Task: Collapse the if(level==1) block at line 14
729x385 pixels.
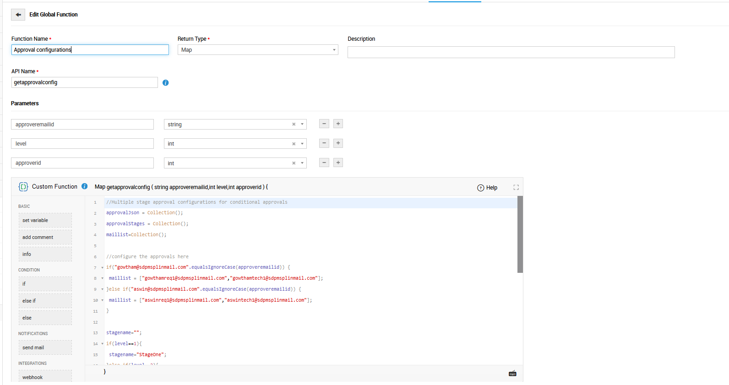Action: click(x=102, y=344)
